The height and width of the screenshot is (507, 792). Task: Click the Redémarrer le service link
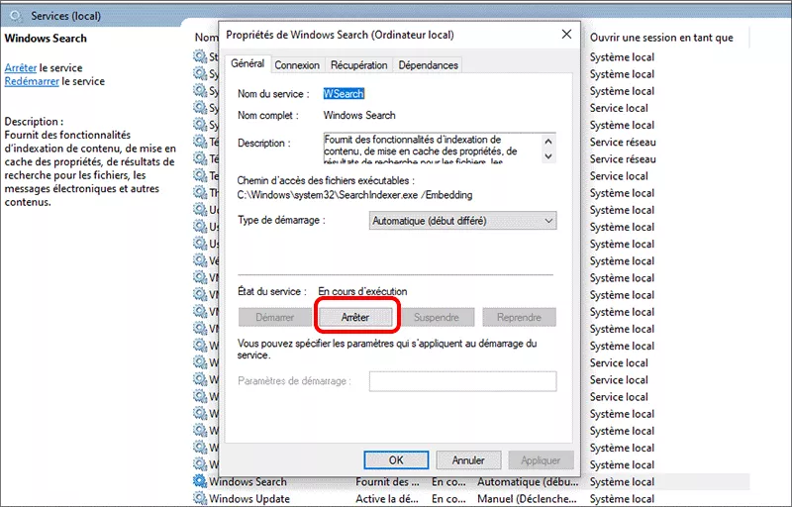coord(31,81)
